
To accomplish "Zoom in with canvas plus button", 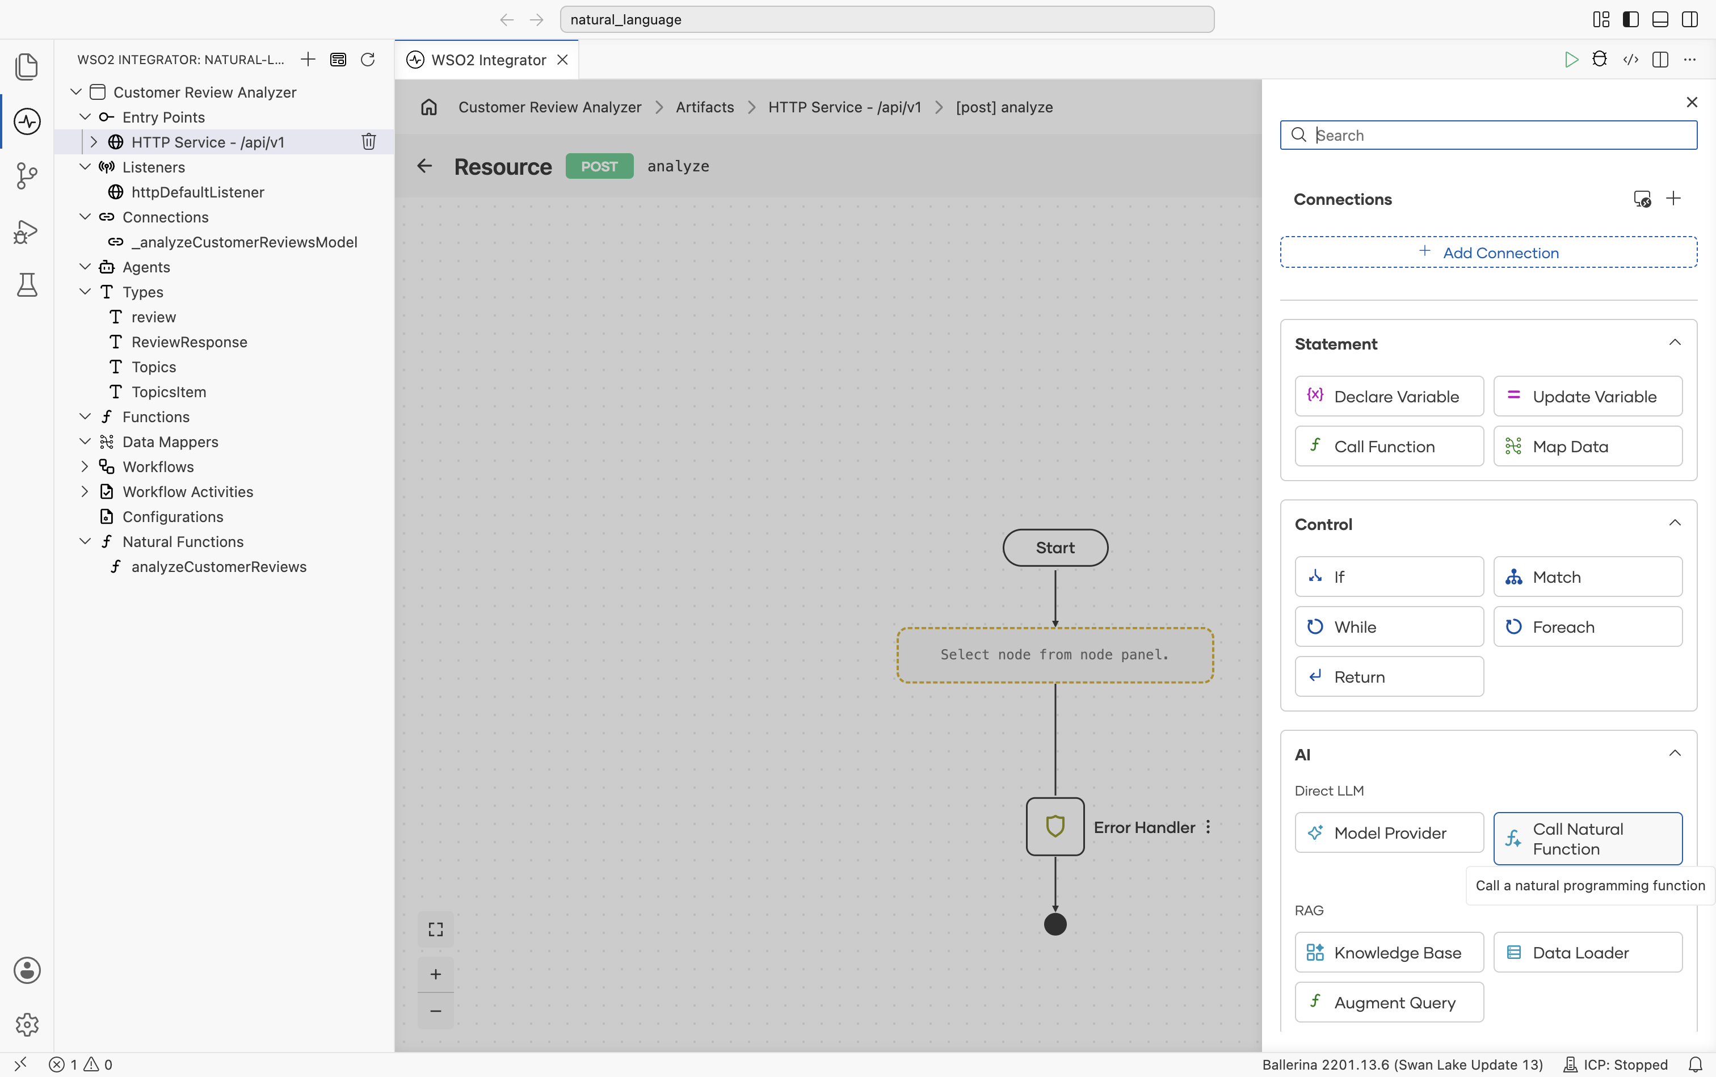I will 436,974.
